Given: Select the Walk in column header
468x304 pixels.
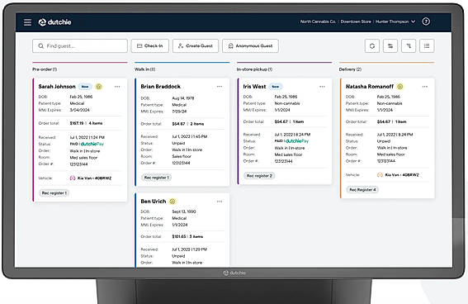Looking at the screenshot, I should pyautogui.click(x=145, y=69).
